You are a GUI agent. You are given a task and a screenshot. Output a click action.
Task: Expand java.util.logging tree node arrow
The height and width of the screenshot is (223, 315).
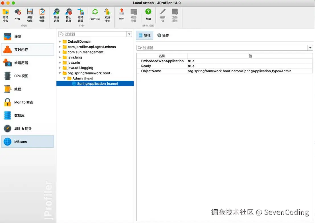pyautogui.click(x=60, y=68)
